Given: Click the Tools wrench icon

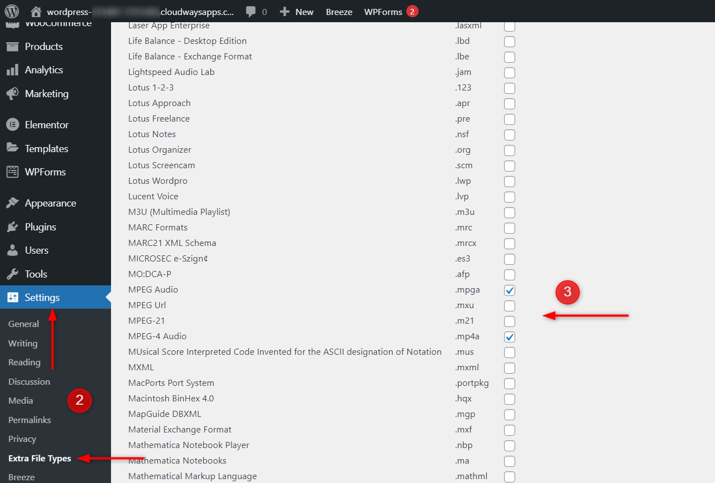Looking at the screenshot, I should pyautogui.click(x=13, y=274).
